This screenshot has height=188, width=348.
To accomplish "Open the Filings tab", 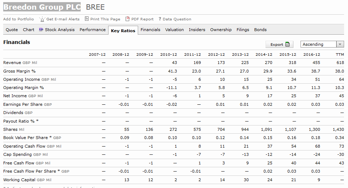I will [x=243, y=30].
